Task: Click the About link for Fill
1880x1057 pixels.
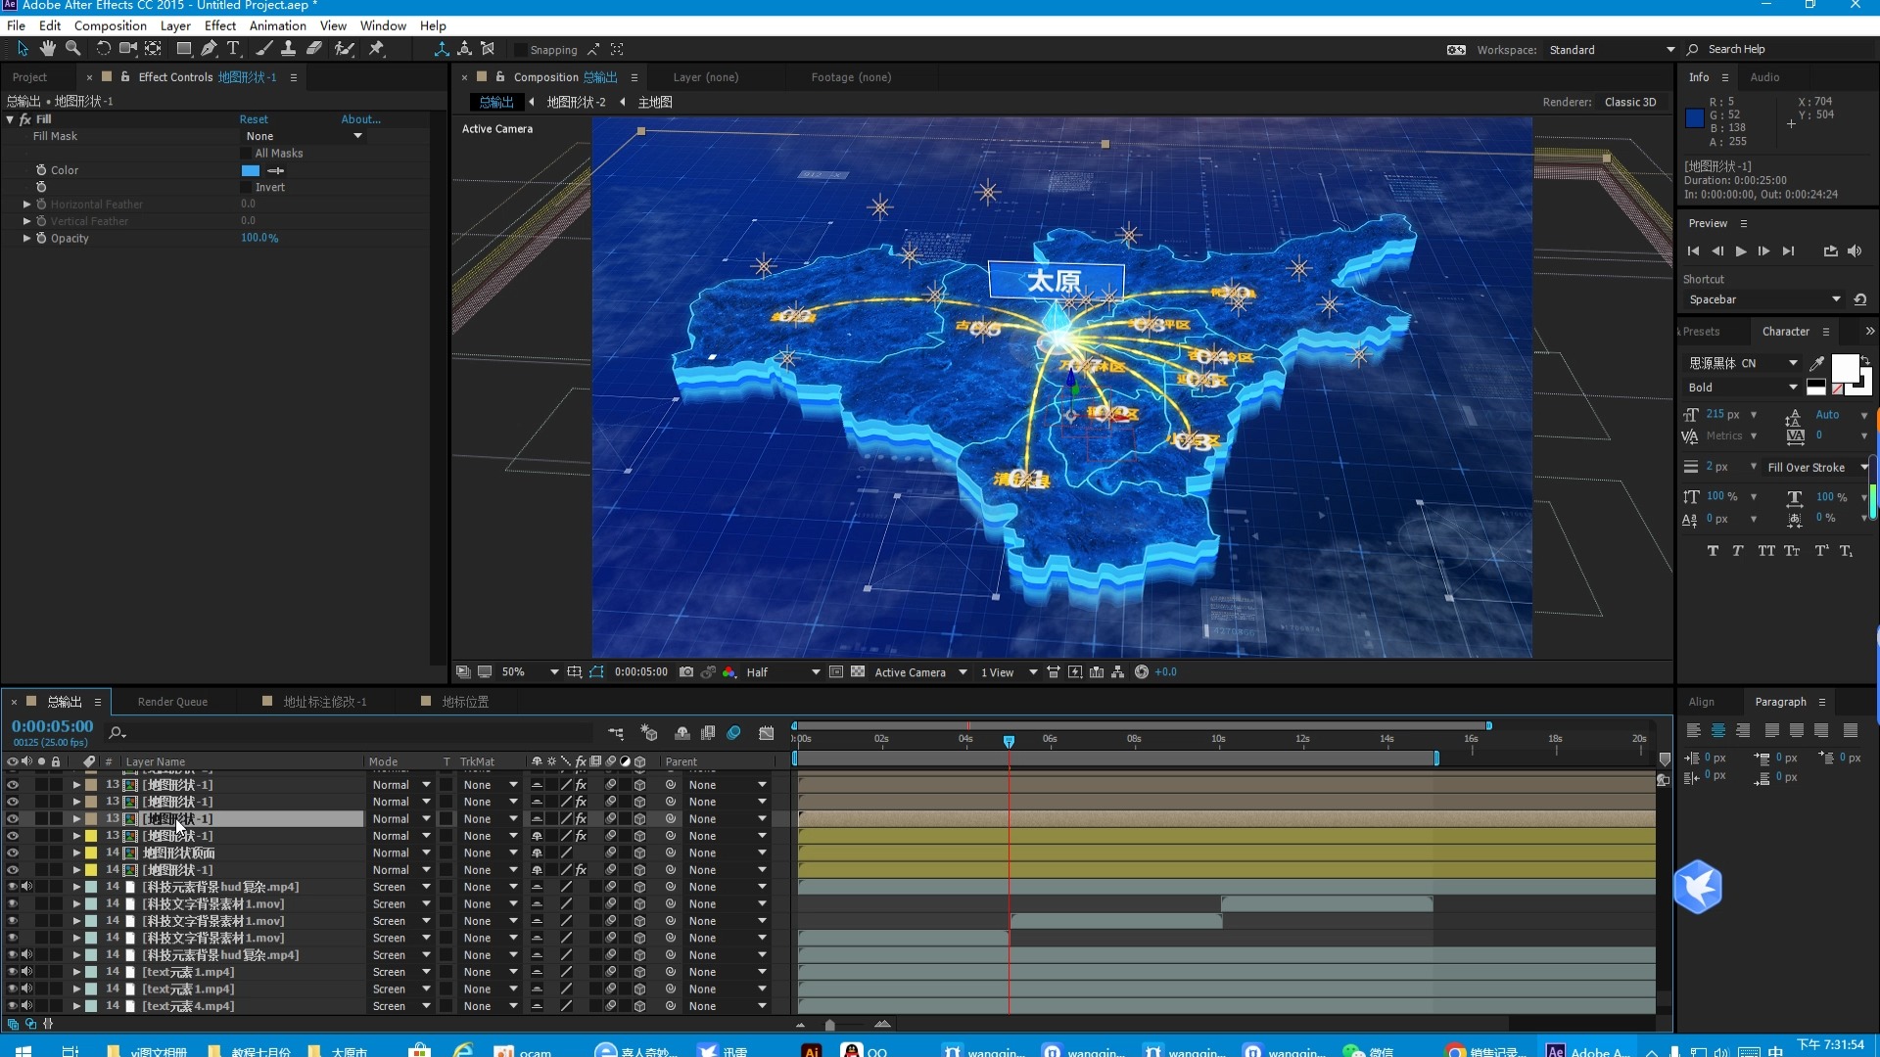Action: [360, 119]
